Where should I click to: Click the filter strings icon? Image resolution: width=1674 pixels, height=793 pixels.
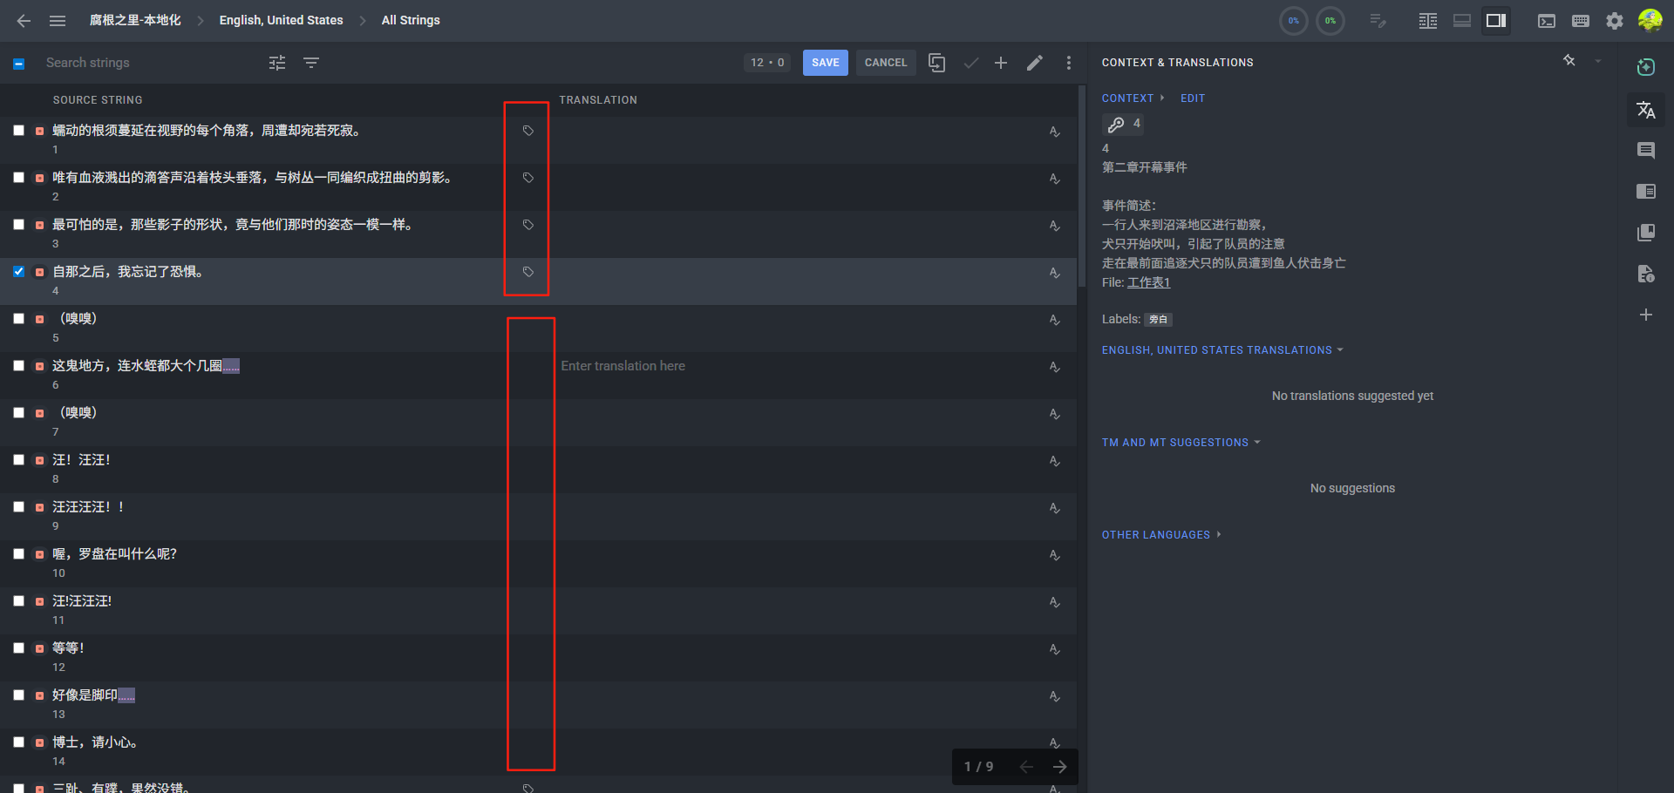(311, 63)
